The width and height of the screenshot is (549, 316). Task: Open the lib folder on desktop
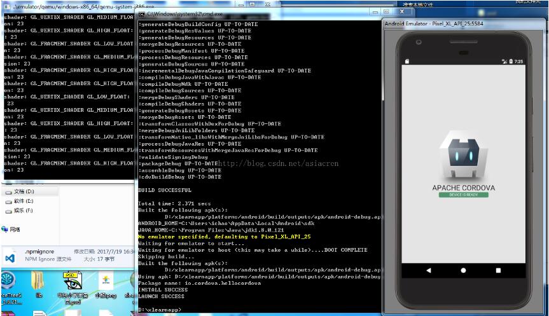(38, 282)
